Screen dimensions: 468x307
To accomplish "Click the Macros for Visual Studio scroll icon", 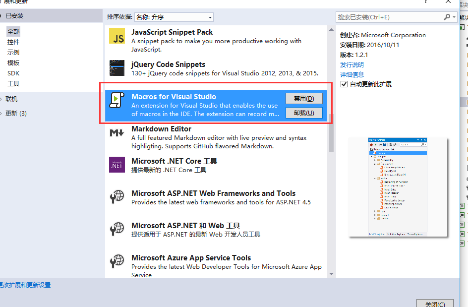I will click(x=117, y=100).
